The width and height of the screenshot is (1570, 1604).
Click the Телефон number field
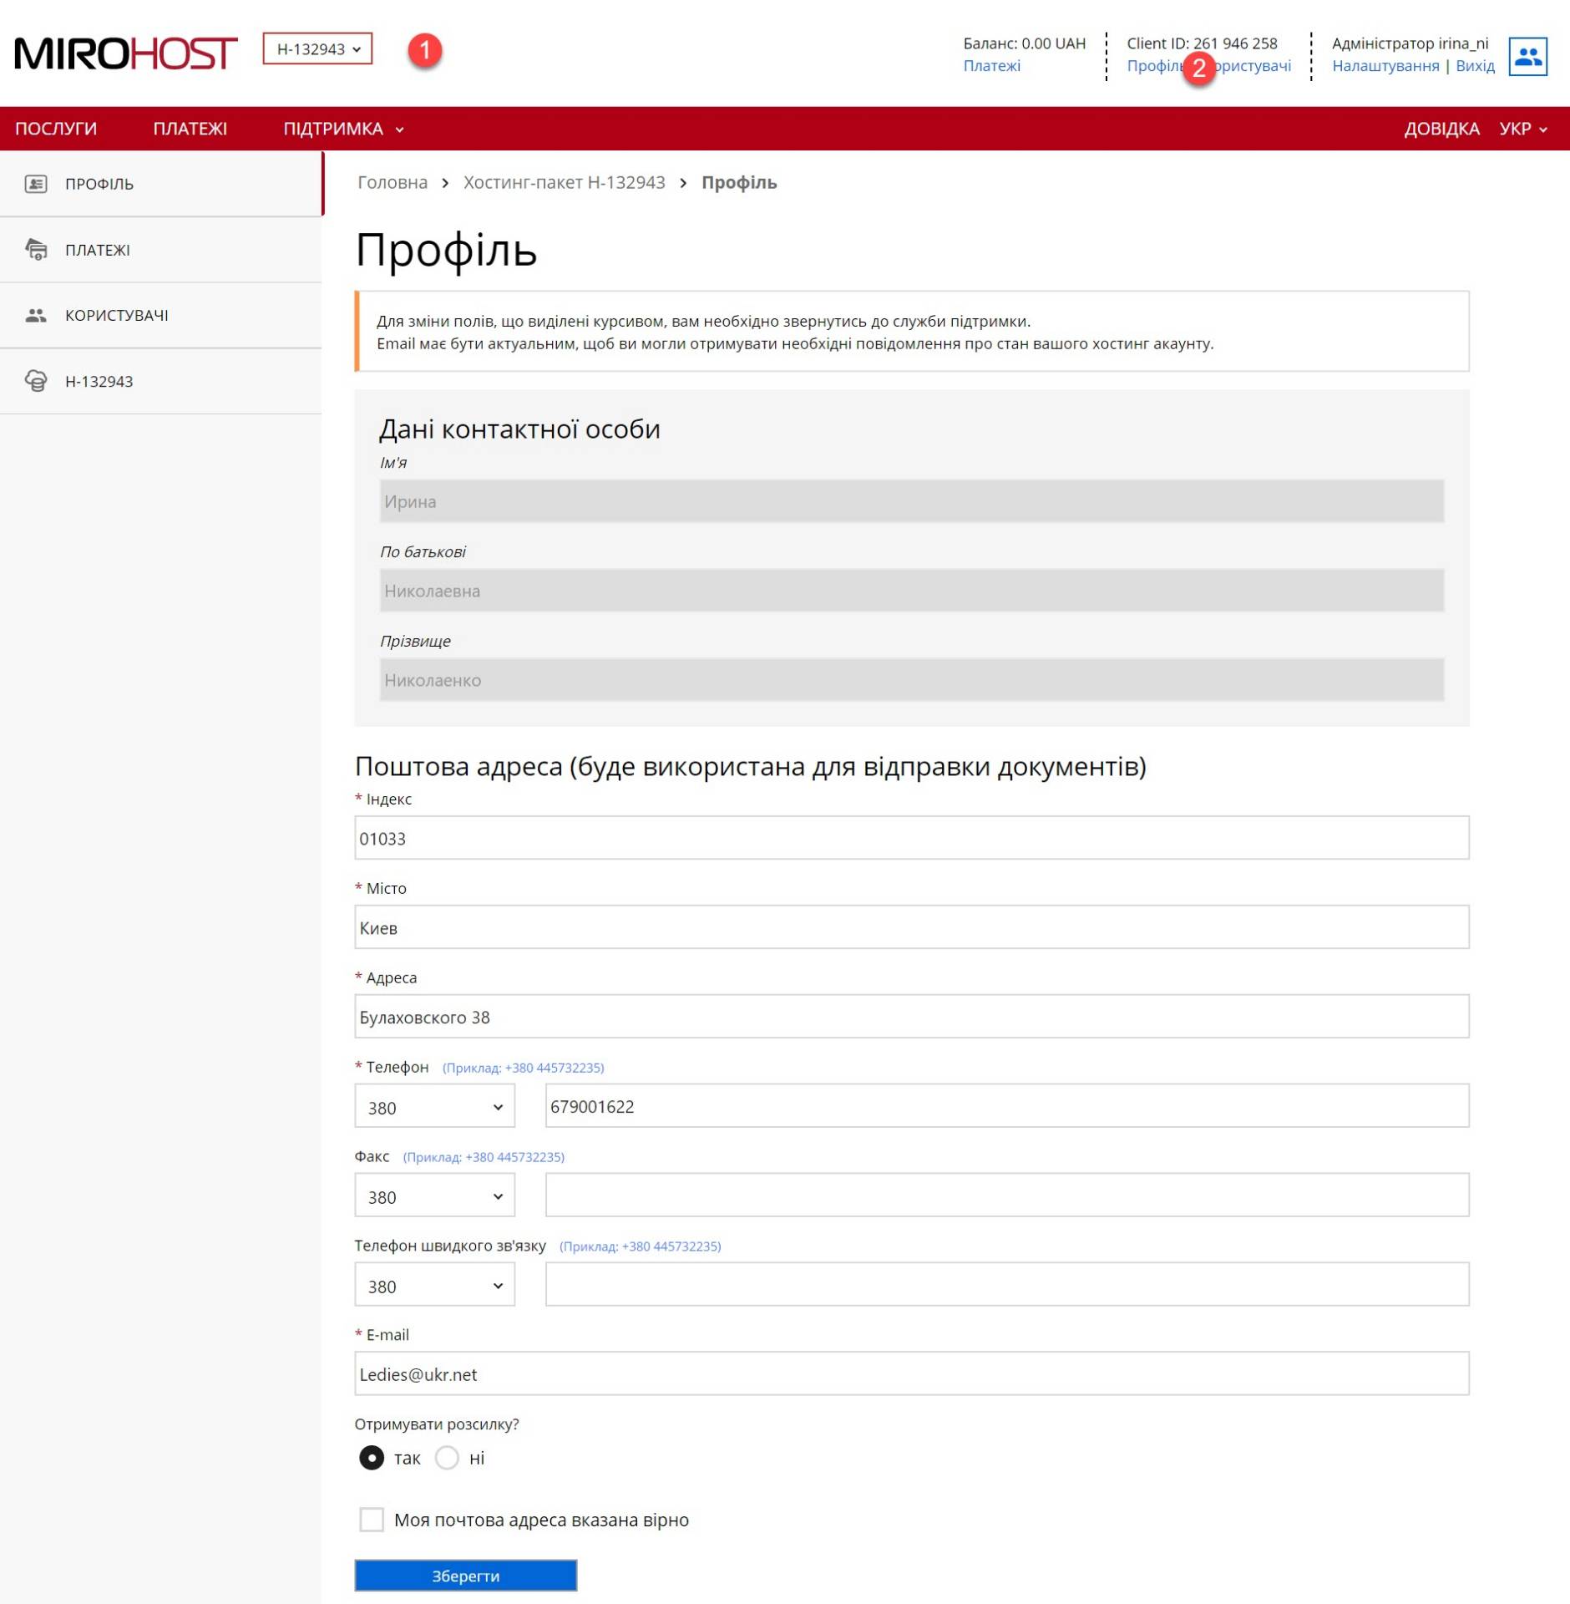(x=1007, y=1106)
